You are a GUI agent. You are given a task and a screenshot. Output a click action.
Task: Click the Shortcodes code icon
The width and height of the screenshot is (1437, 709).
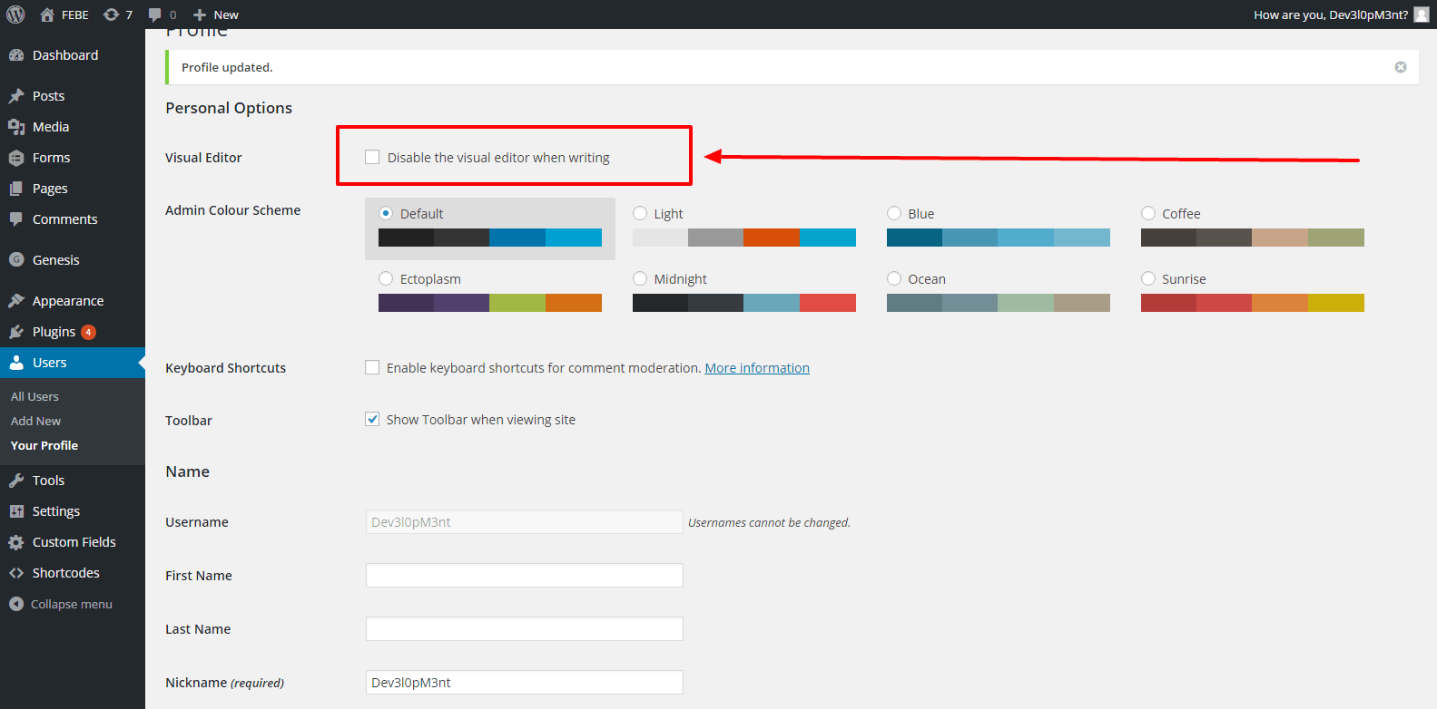pyautogui.click(x=16, y=573)
